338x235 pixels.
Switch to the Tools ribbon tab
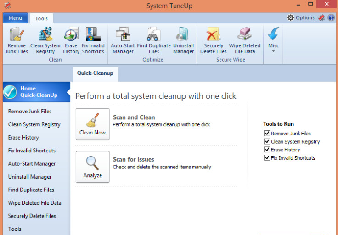[42, 18]
